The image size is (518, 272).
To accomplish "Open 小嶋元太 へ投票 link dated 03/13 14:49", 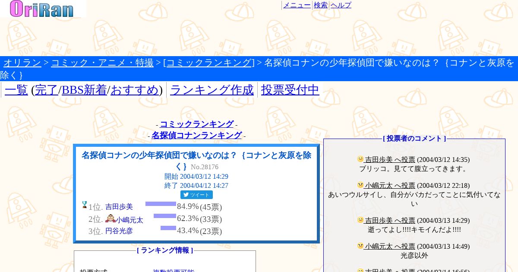I will (x=390, y=247).
